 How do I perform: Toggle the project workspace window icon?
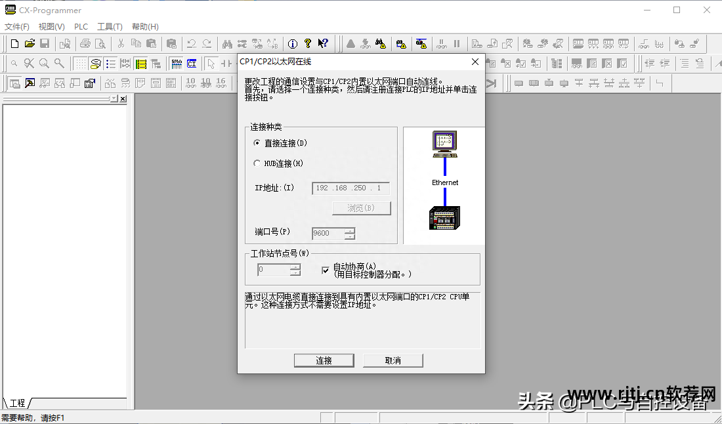pos(14,83)
